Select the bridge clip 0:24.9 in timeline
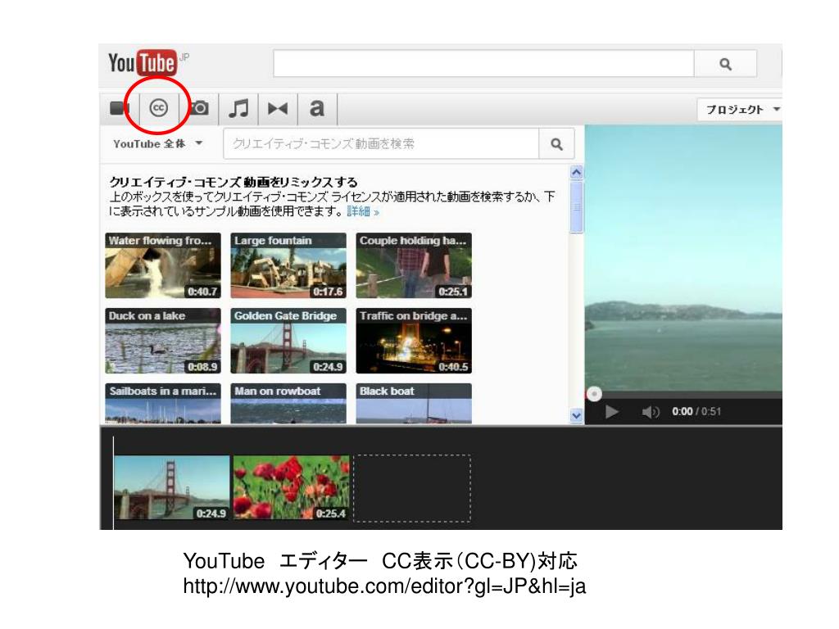Screen dimensions: 839x629 pyautogui.click(x=172, y=487)
